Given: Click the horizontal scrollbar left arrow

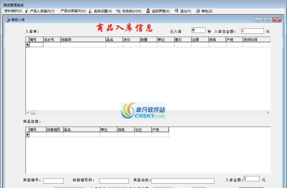Looking at the screenshot, I should point(28,113).
